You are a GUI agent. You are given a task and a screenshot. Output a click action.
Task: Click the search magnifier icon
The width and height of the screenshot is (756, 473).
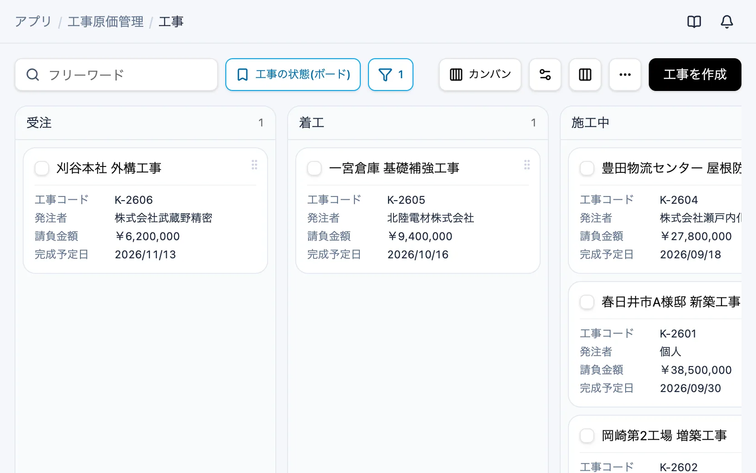tap(33, 75)
